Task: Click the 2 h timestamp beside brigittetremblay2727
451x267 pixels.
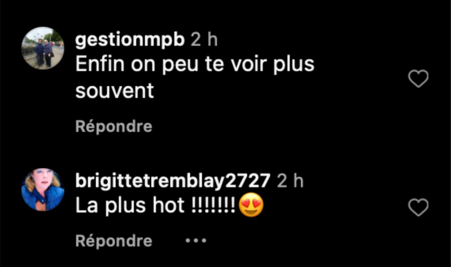Action: (290, 181)
